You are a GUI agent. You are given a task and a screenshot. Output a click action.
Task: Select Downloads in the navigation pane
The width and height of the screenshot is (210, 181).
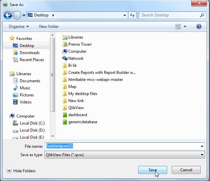click(x=26, y=53)
